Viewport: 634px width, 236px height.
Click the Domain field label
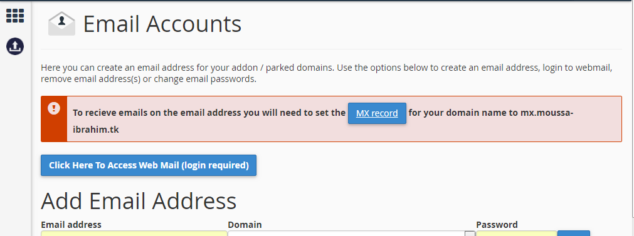tap(245, 225)
